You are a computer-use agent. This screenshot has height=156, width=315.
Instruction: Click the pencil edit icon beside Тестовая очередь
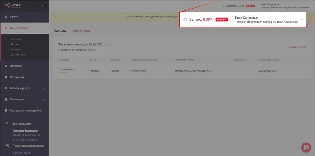point(107,44)
